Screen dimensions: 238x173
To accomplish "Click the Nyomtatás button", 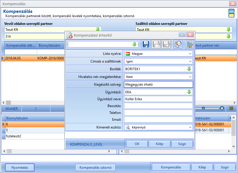I will point(20,167).
